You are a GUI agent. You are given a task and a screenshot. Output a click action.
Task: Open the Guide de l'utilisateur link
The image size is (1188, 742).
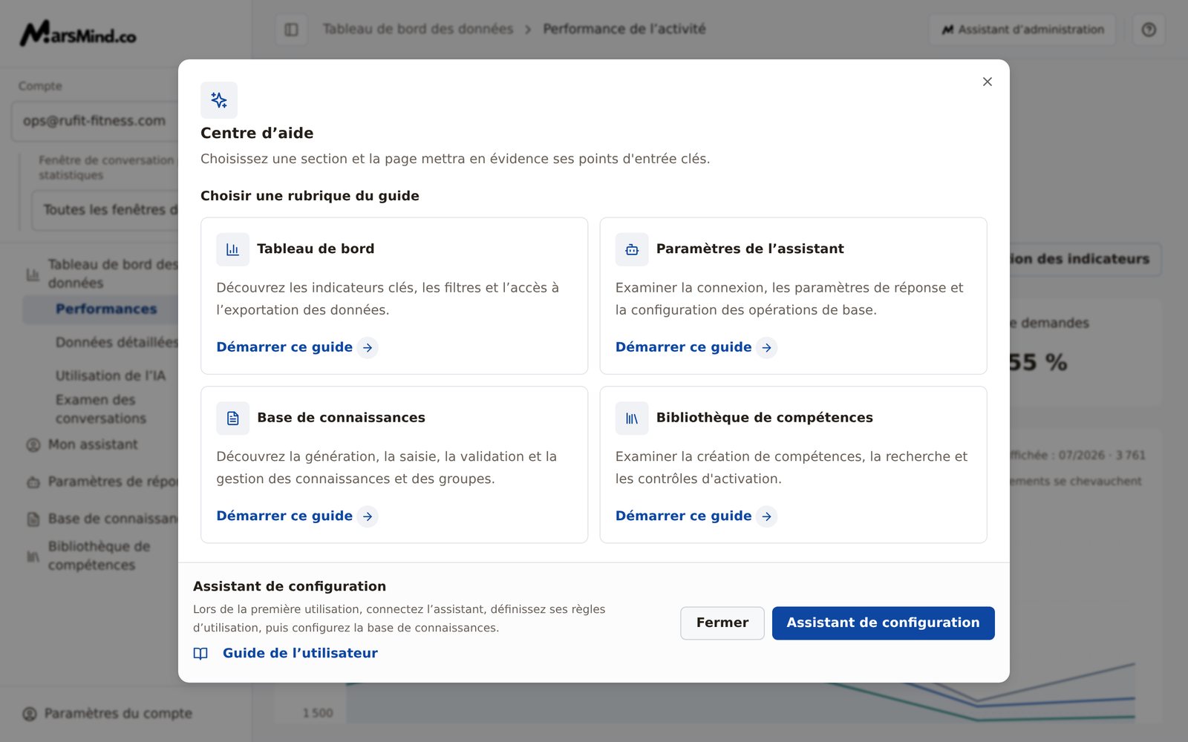click(300, 654)
